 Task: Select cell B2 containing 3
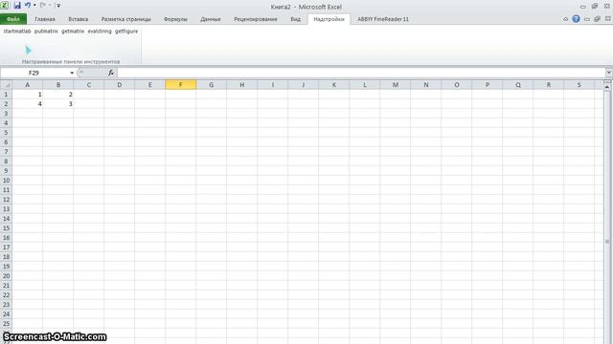coord(57,104)
